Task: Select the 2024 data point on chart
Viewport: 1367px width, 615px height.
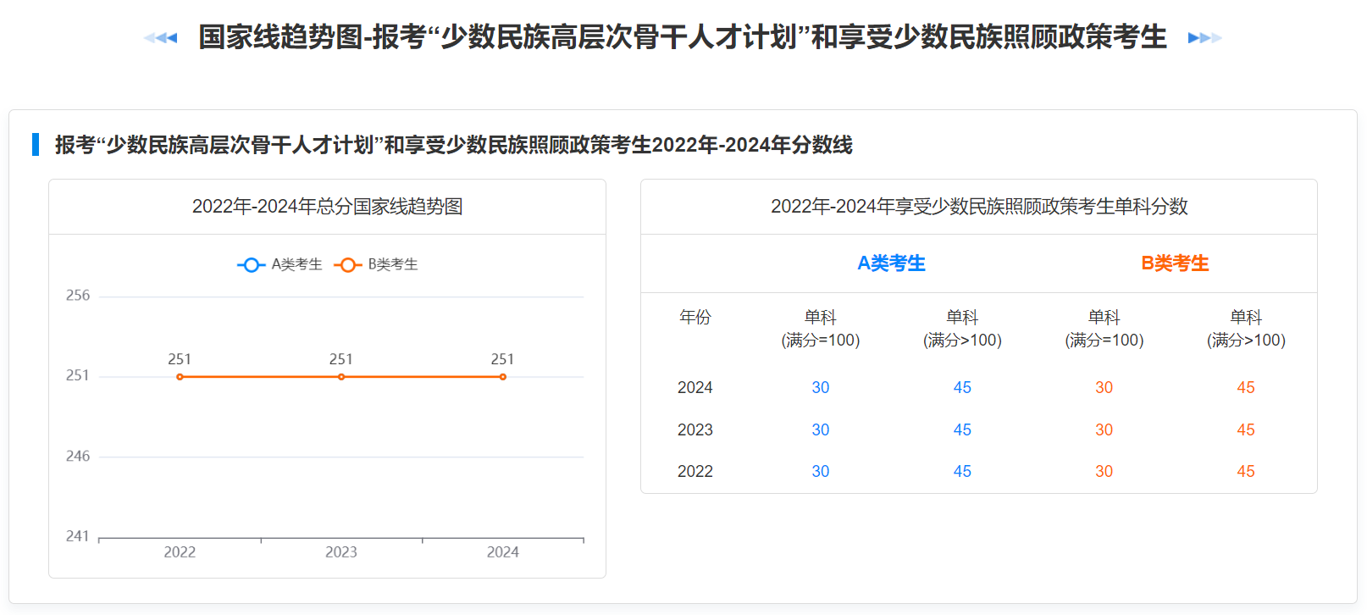Action: [503, 377]
